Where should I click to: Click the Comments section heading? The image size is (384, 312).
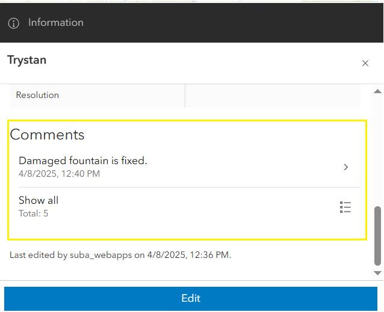(x=48, y=134)
